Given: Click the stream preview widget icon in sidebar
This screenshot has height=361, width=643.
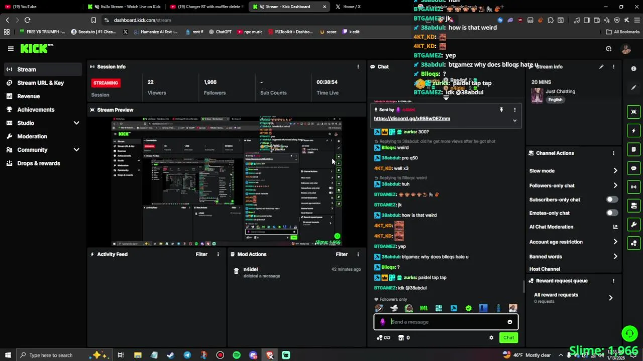Looking at the screenshot, I should [x=633, y=112].
